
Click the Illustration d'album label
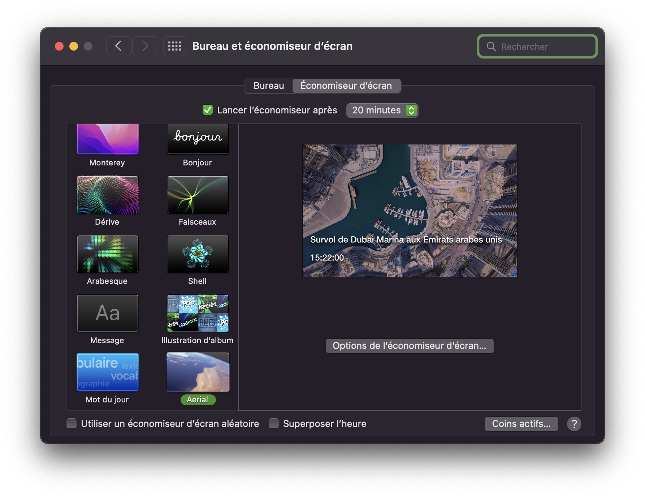click(198, 340)
